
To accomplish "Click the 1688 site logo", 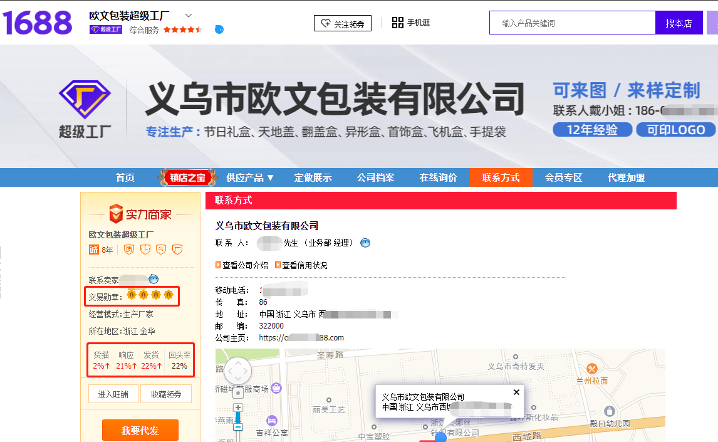I will click(38, 23).
